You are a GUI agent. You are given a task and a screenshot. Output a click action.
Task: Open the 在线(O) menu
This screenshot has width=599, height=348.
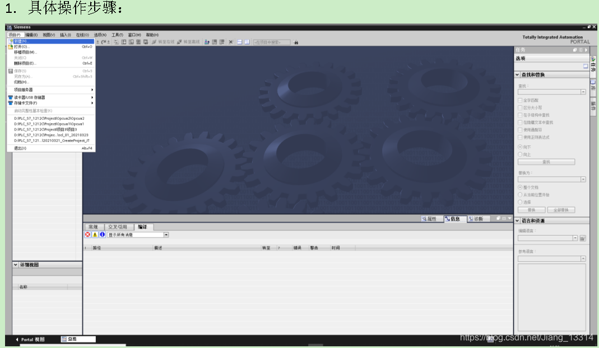click(82, 35)
